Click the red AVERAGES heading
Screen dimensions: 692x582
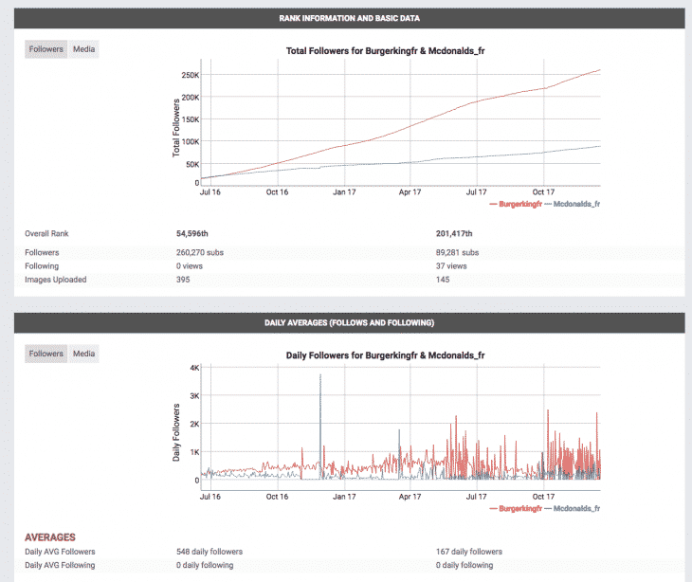coord(50,537)
